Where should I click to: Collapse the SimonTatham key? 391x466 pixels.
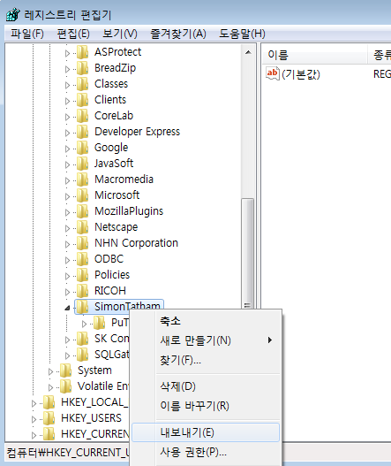point(67,308)
